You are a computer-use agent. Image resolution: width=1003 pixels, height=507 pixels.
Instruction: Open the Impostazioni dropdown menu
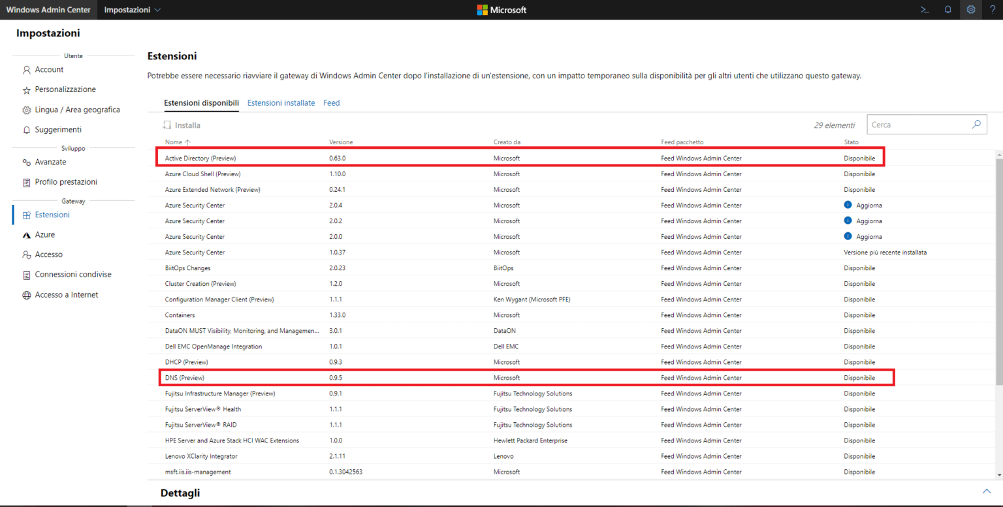132,10
